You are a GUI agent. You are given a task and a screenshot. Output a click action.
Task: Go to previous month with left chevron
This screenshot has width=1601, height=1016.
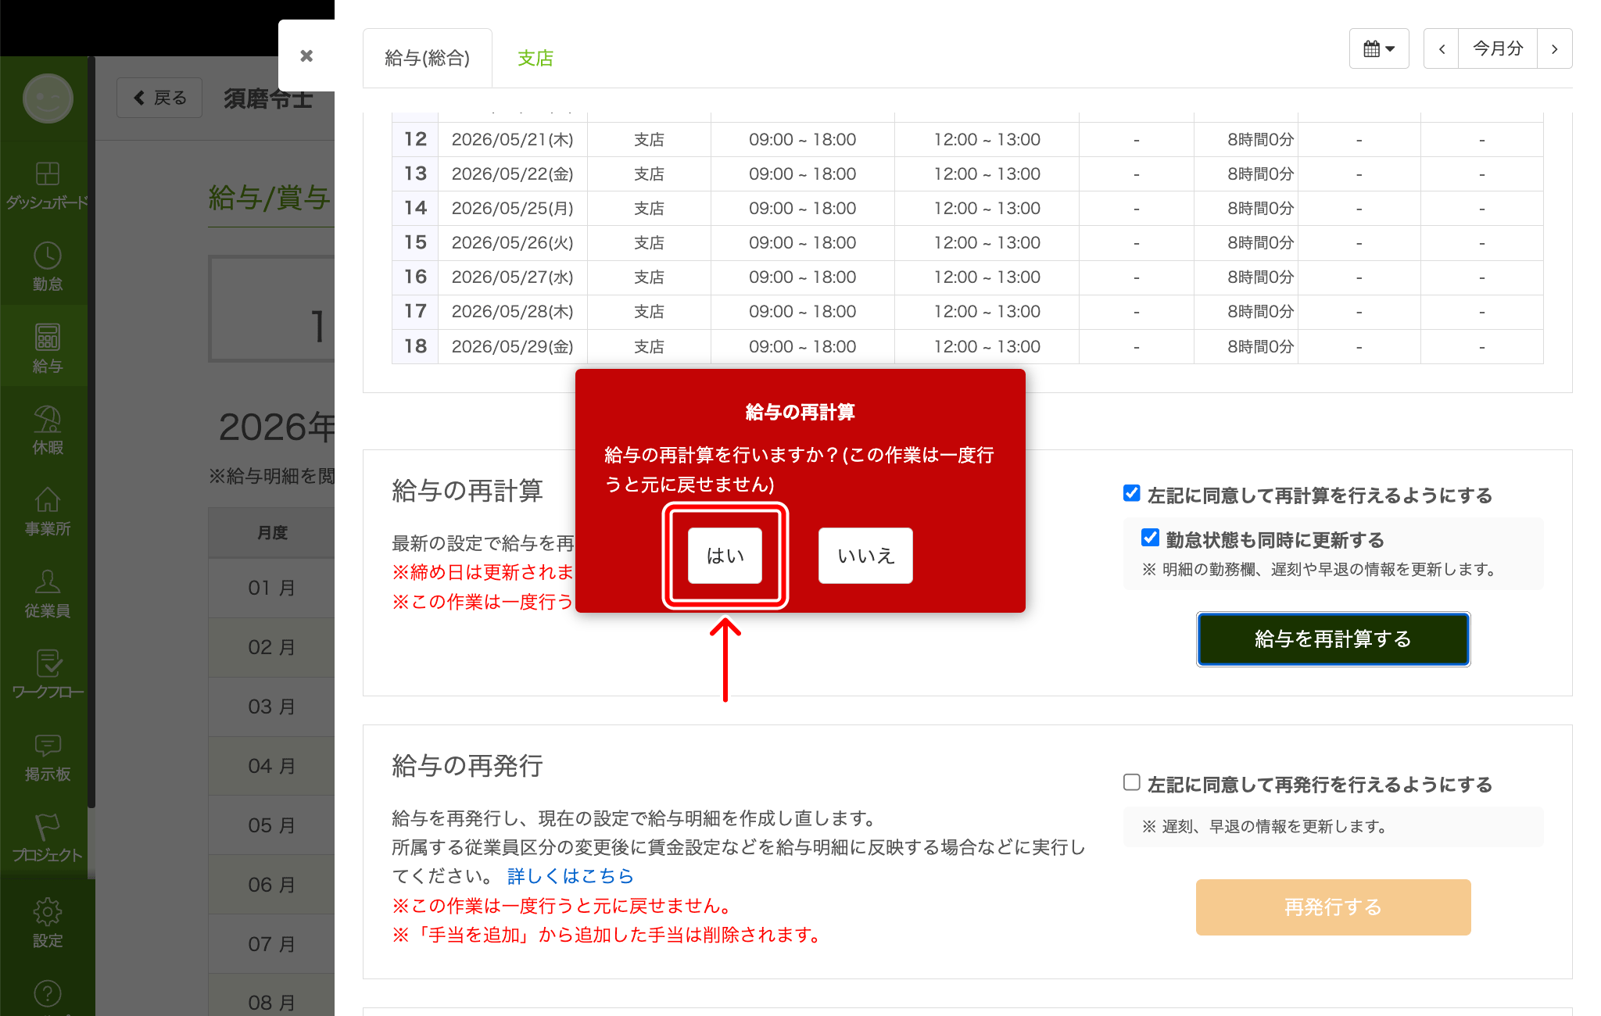click(x=1442, y=48)
